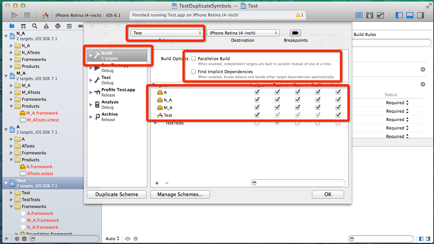Toggle the Breakpoints button in scheme sheet
The height and width of the screenshot is (244, 434).
pos(295,33)
